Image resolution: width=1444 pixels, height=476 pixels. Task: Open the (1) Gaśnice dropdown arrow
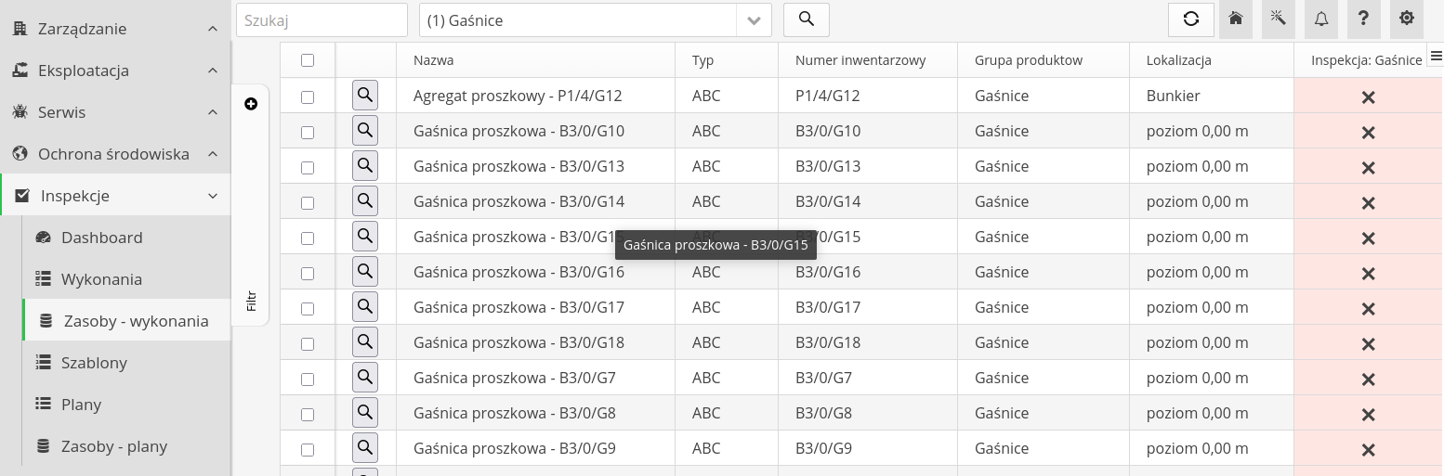click(x=754, y=19)
